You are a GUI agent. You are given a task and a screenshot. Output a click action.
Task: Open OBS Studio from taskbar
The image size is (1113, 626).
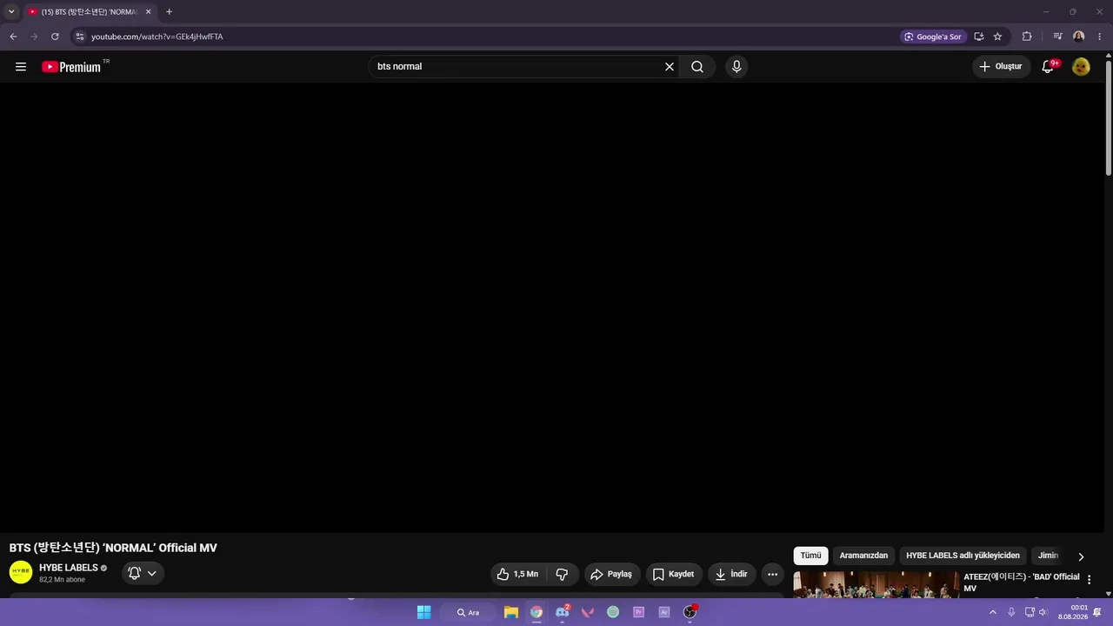tap(690, 612)
